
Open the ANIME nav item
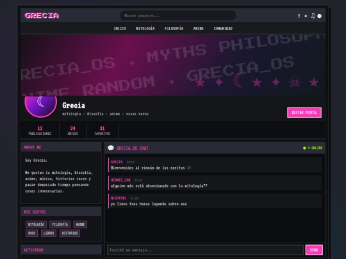click(199, 28)
